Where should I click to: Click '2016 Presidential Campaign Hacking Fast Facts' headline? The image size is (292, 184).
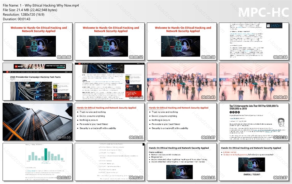pos(35,77)
